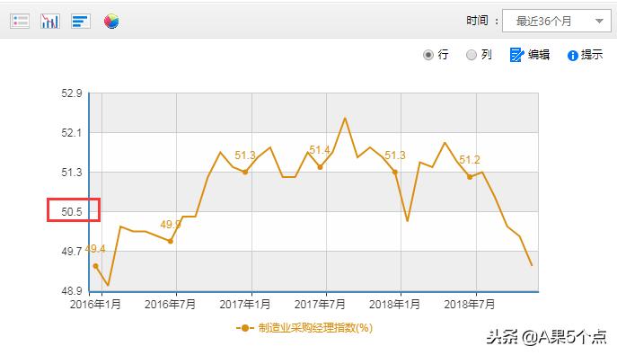The image size is (617, 355).
Task: Click the 提示 info button
Action: pos(586,55)
